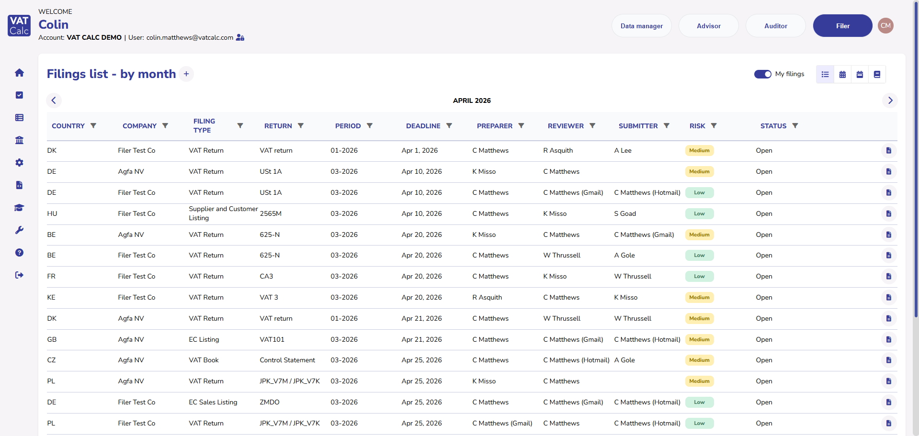Image resolution: width=919 pixels, height=436 pixels.
Task: Click the Low risk badge for HU row
Action: (699, 214)
